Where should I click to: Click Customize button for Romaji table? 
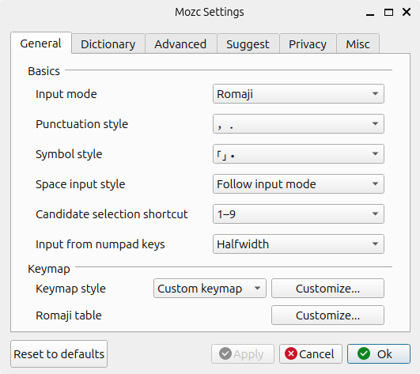click(x=327, y=315)
